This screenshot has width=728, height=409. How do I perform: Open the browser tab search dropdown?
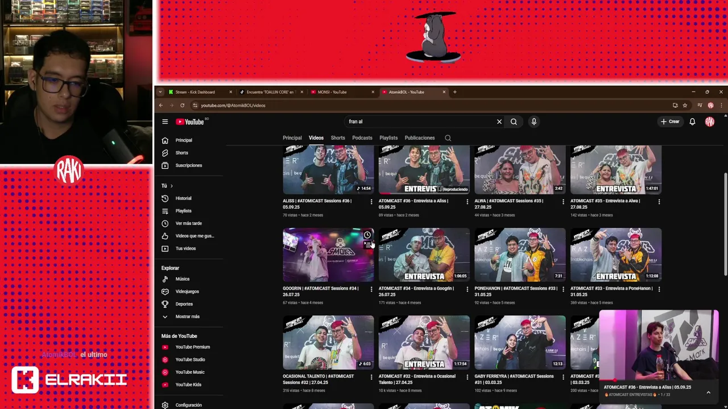[160, 92]
